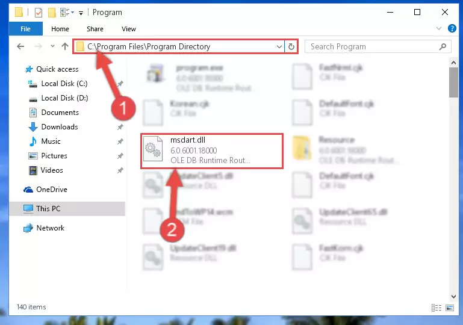
Task: Refresh the current folder
Action: click(x=291, y=46)
